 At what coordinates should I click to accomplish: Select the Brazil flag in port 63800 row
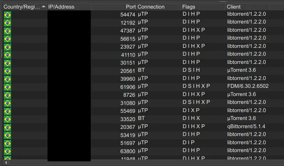click(x=8, y=151)
